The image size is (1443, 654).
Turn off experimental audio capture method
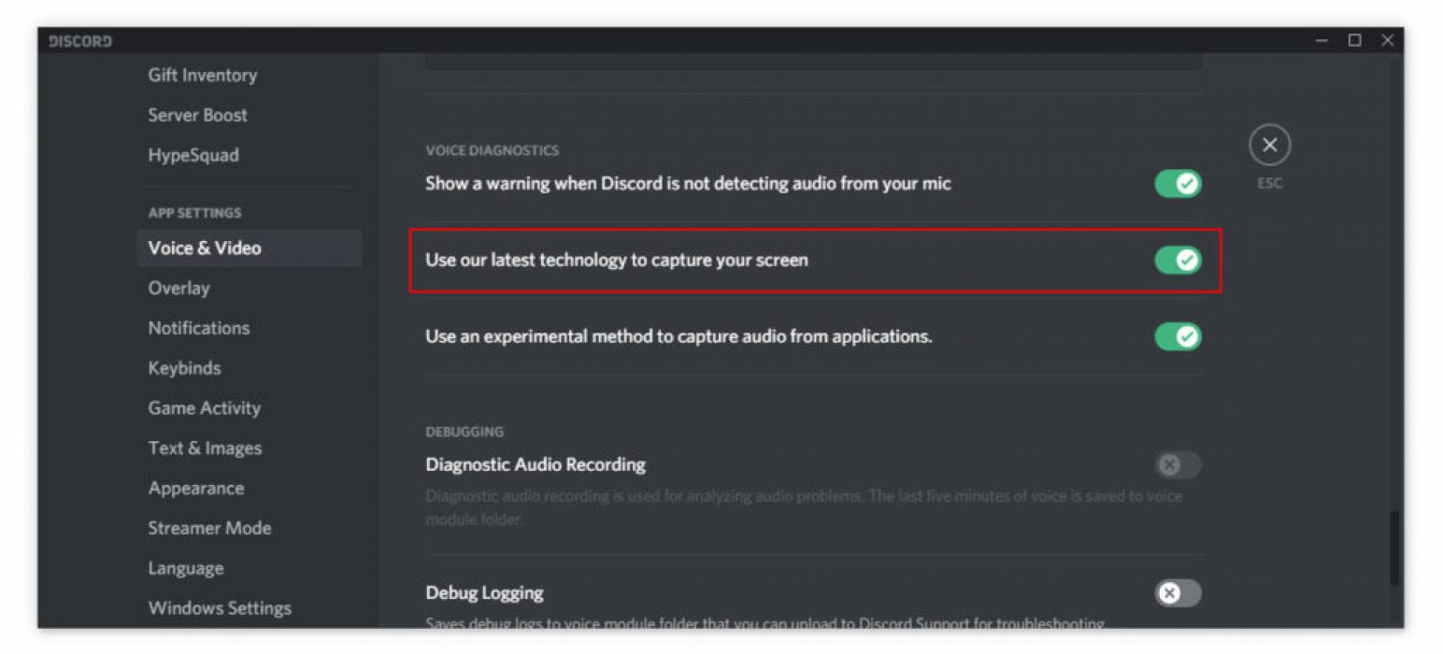coord(1178,336)
